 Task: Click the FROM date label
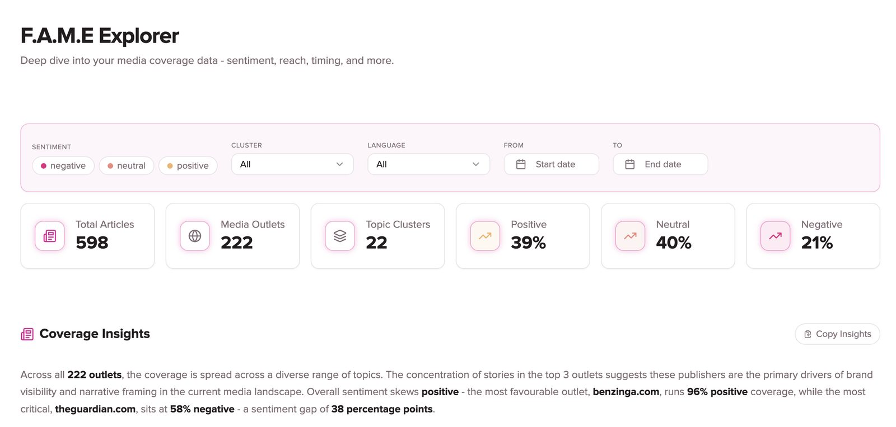coord(514,145)
